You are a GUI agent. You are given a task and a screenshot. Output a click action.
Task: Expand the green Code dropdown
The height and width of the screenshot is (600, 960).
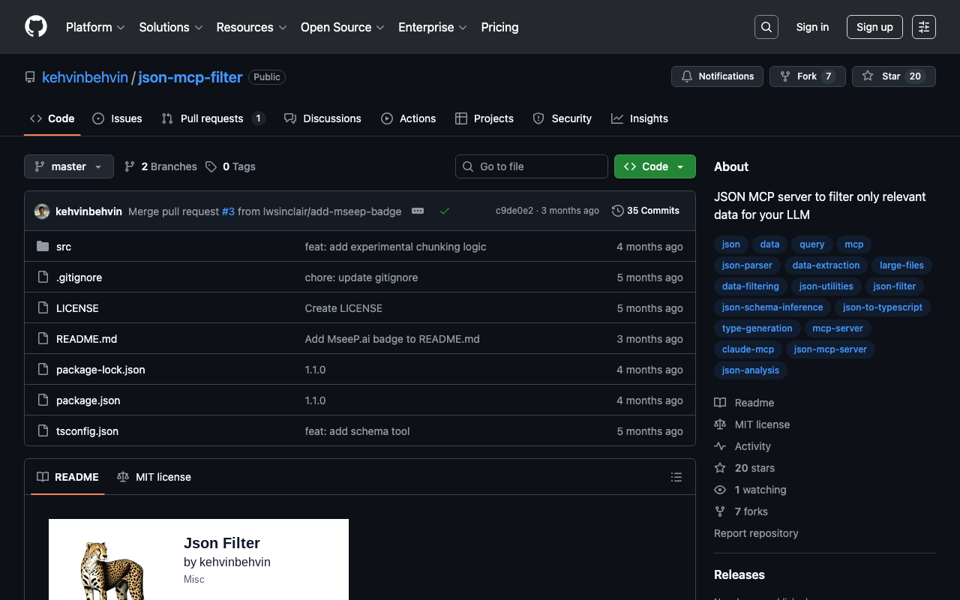(655, 166)
